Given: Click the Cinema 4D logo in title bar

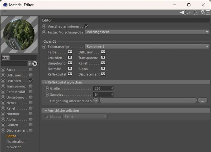Looking at the screenshot, I should tap(5, 5).
